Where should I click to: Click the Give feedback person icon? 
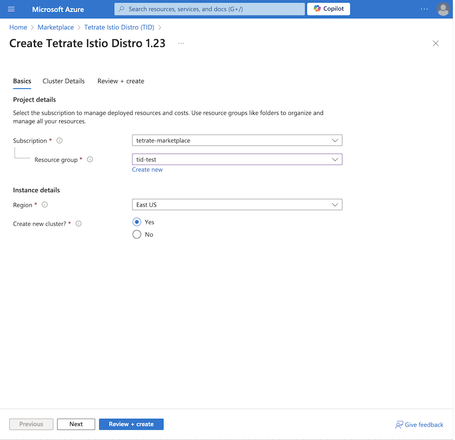tap(399, 425)
